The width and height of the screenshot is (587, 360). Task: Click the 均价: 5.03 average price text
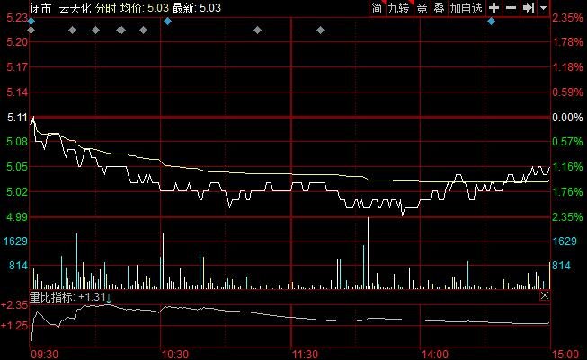click(145, 8)
